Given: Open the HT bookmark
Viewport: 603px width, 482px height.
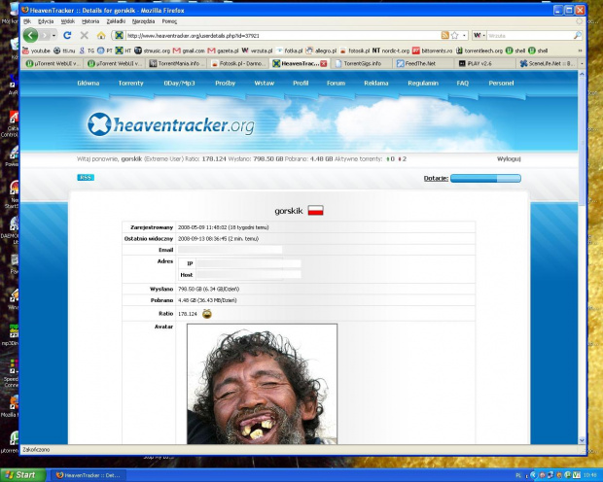Looking at the screenshot, I should [124, 51].
